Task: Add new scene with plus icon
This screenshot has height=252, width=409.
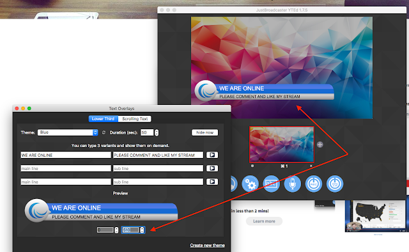Action: click(x=320, y=145)
